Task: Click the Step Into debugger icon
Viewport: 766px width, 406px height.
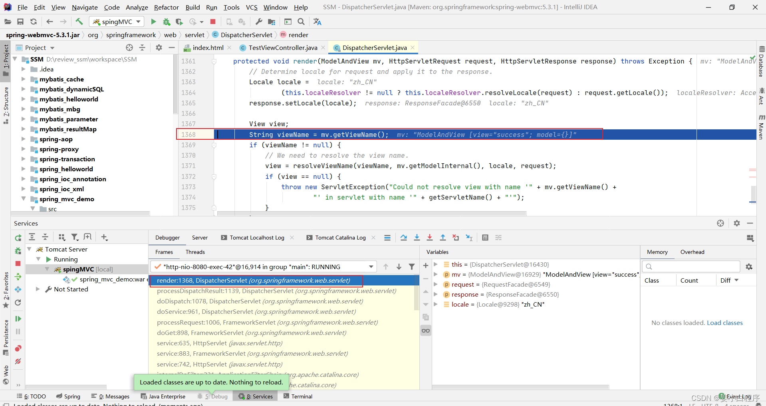Action: click(417, 238)
